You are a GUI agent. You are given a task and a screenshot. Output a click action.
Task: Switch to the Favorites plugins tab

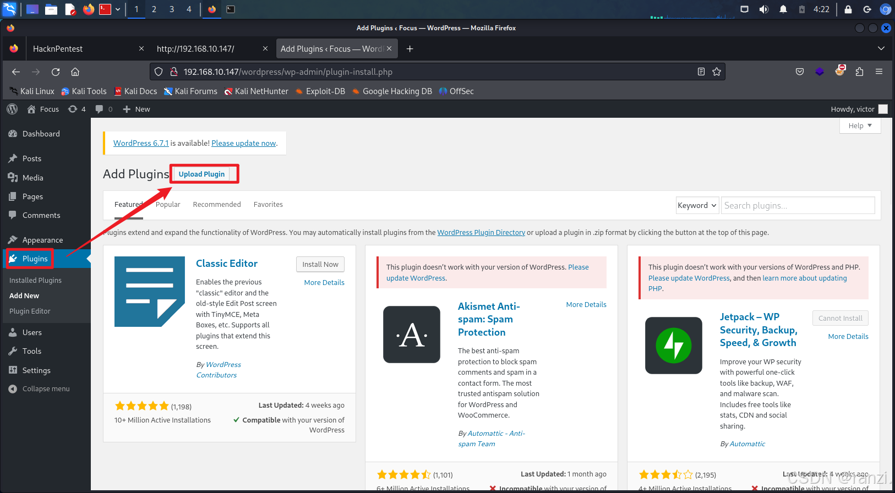(268, 204)
